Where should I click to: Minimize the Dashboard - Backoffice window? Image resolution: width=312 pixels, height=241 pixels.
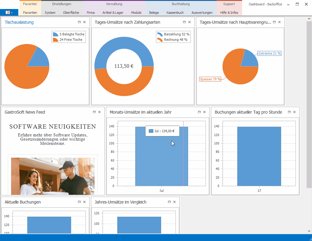tap(288, 4)
